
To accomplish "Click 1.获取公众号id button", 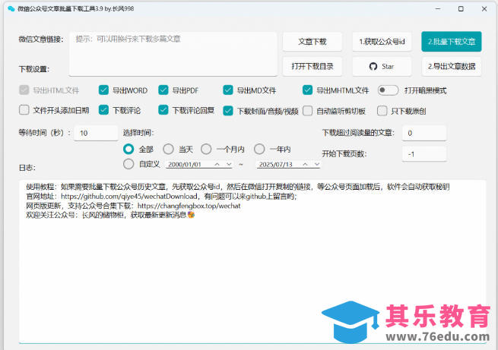I will point(382,42).
